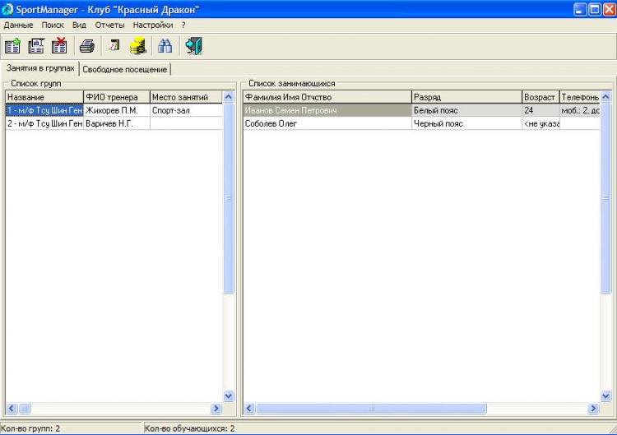This screenshot has width=617, height=435.
Task: Open the ? help menu
Action: point(183,25)
